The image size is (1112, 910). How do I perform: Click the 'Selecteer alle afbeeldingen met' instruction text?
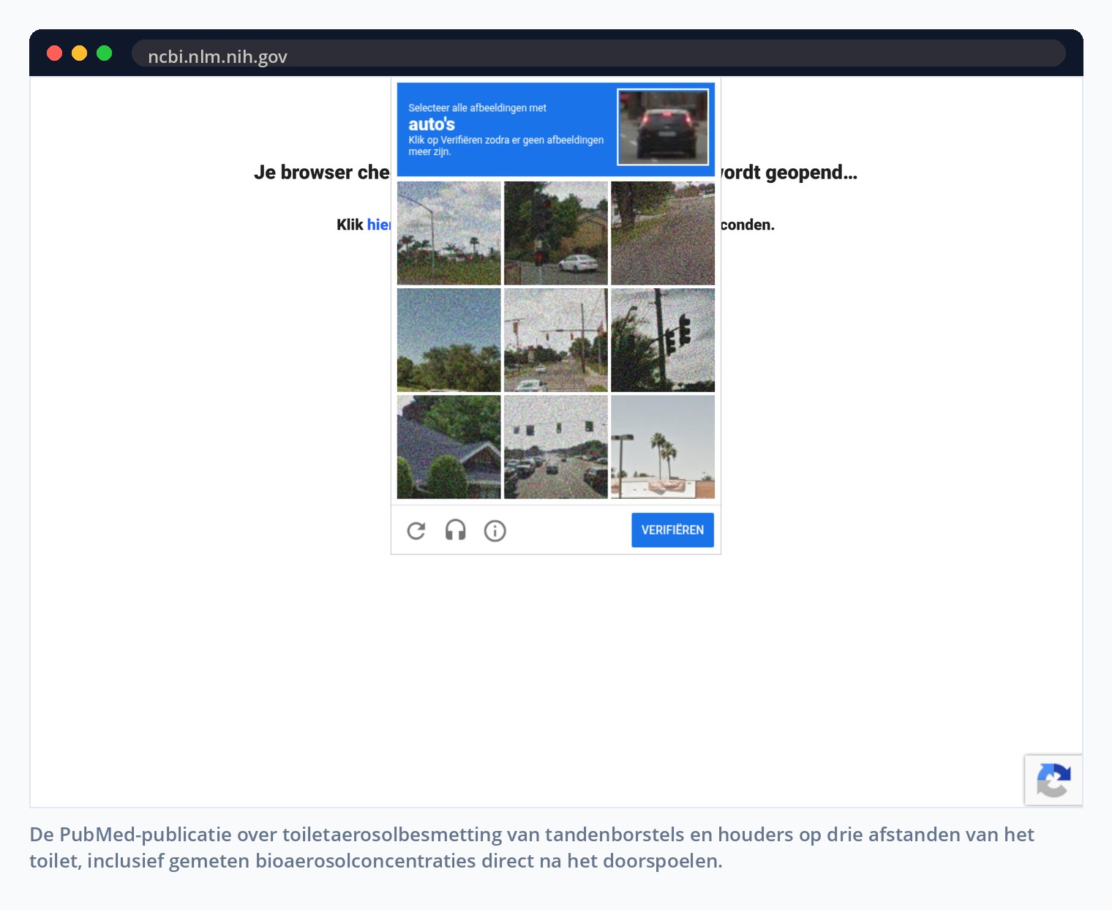click(477, 108)
